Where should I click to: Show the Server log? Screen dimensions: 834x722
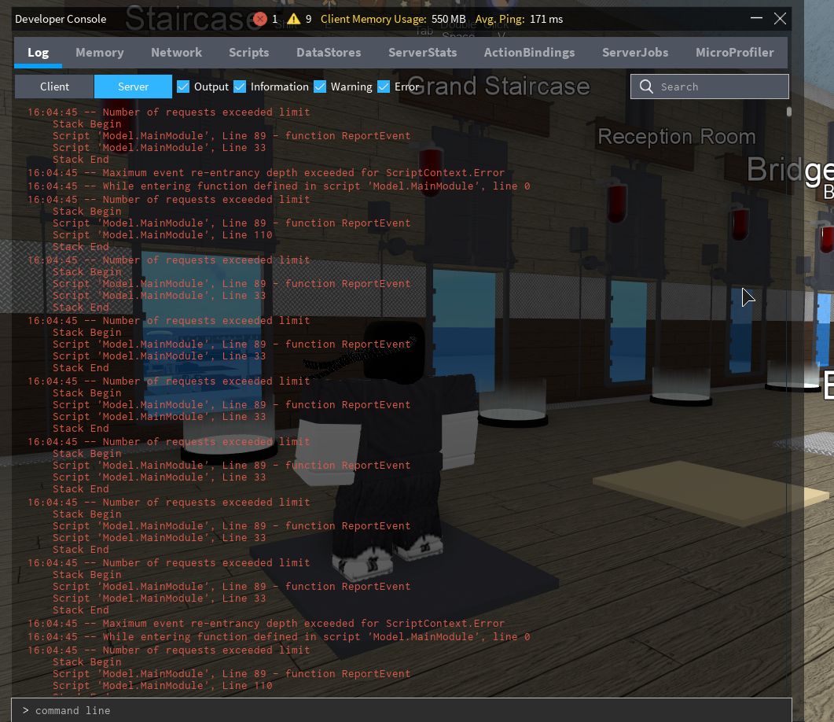click(x=133, y=87)
